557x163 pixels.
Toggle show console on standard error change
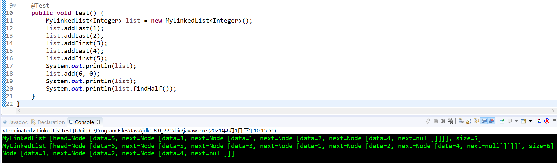coord(492,121)
